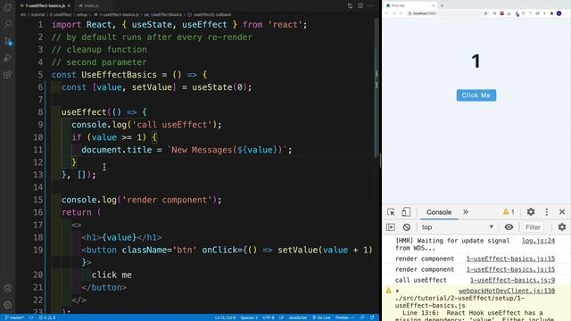Click the feedback icon in the status bar

point(362,317)
